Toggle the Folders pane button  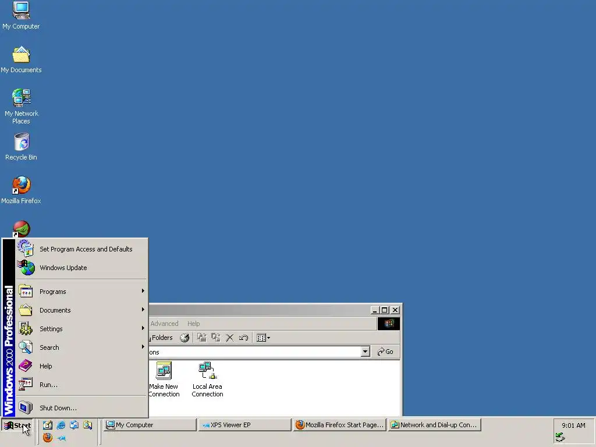161,338
